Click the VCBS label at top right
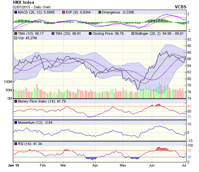Image resolution: width=199 pixels, height=172 pixels. (x=180, y=6)
